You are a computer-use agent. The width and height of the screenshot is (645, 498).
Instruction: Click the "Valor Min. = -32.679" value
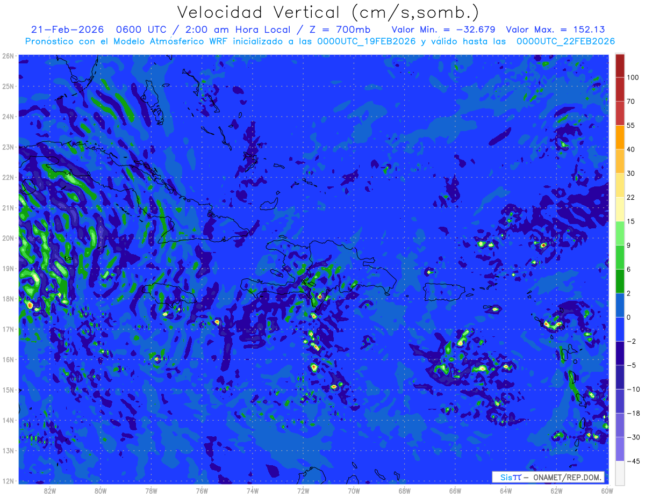point(443,30)
